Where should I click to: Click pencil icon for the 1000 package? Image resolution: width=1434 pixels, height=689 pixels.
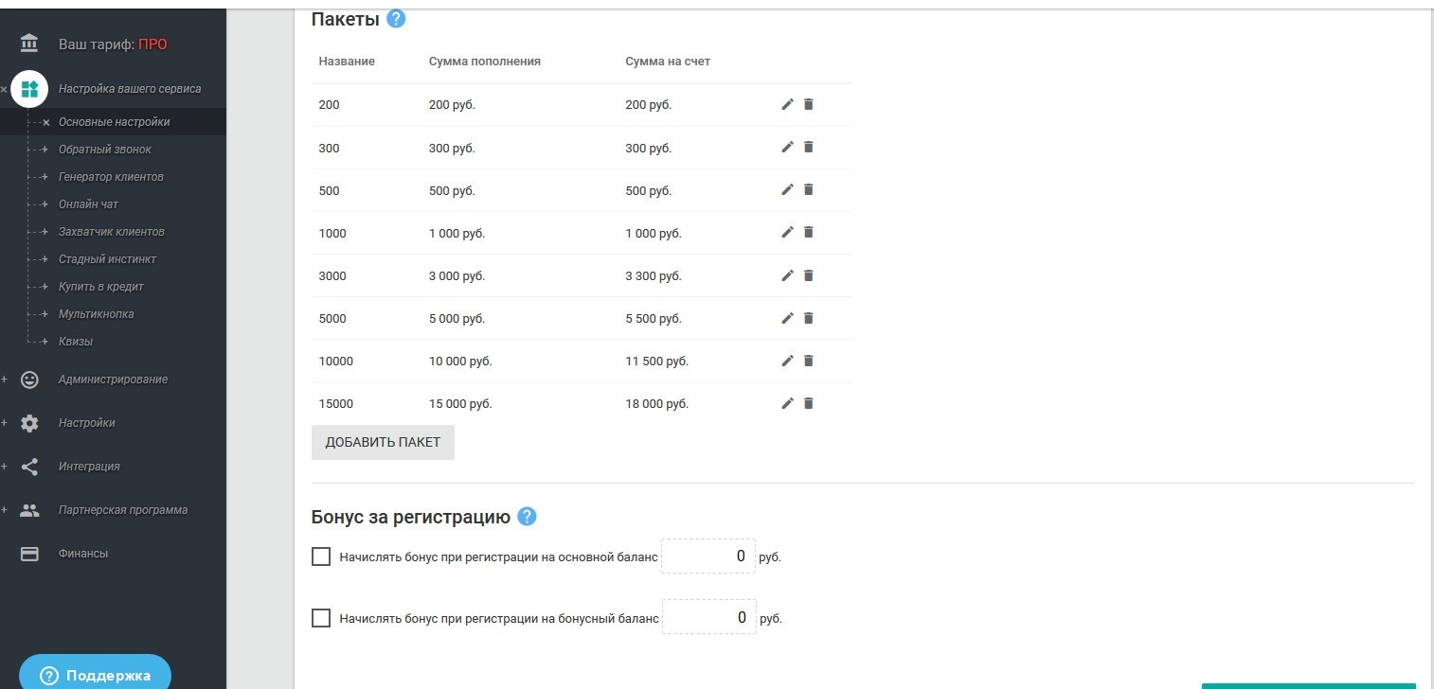click(787, 232)
